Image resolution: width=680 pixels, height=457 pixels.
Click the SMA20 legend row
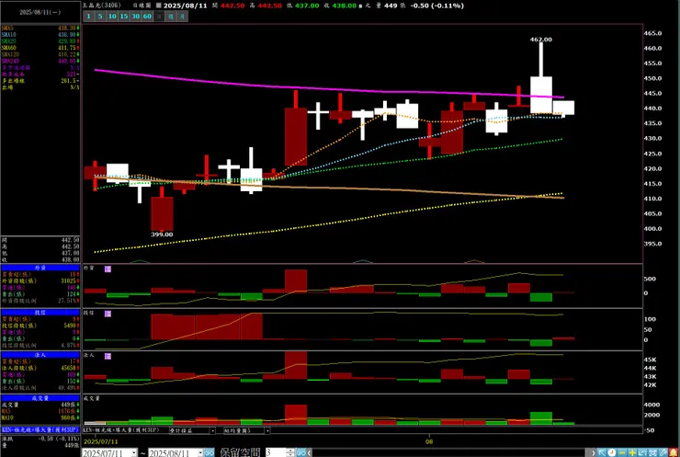click(x=40, y=41)
